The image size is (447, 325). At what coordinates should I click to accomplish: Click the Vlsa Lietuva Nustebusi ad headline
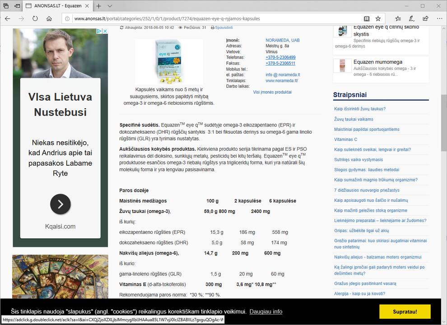click(60, 104)
